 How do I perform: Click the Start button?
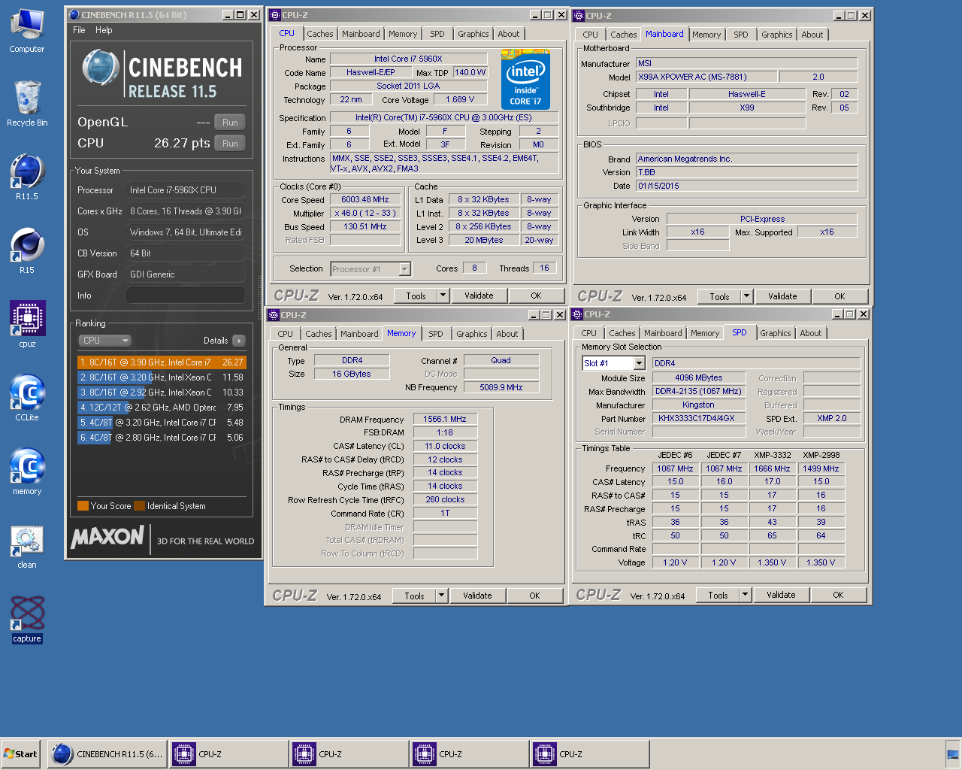coord(21,753)
